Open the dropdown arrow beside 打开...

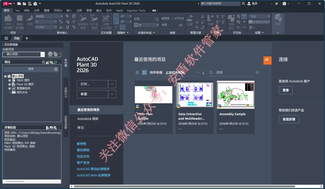coord(112,84)
